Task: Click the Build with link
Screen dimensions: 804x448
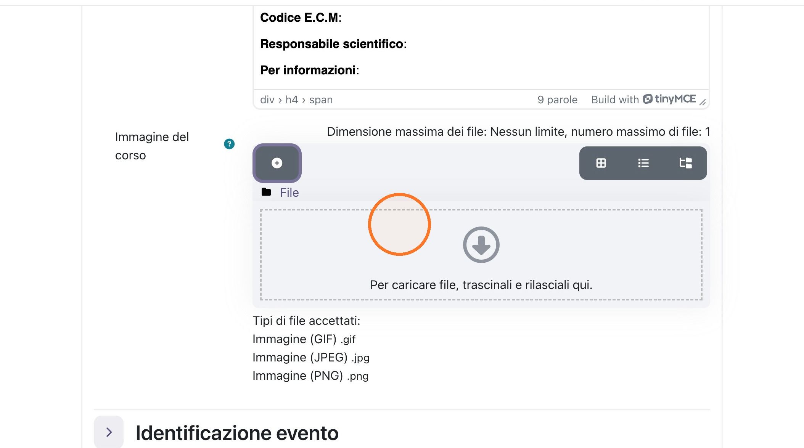Action: pos(615,100)
